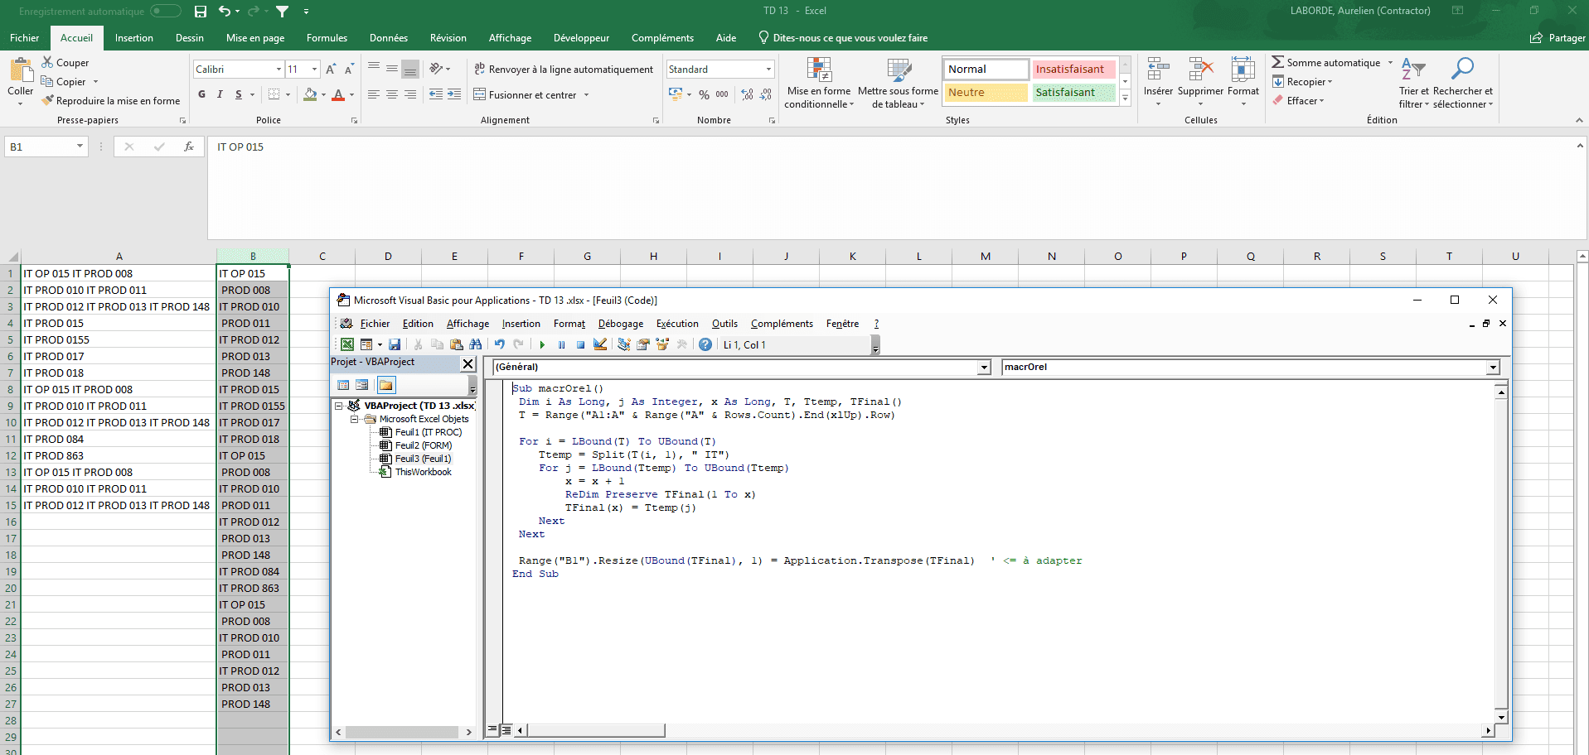
Task: Click the Design Mode icon in VBA toolbar
Action: 600,345
